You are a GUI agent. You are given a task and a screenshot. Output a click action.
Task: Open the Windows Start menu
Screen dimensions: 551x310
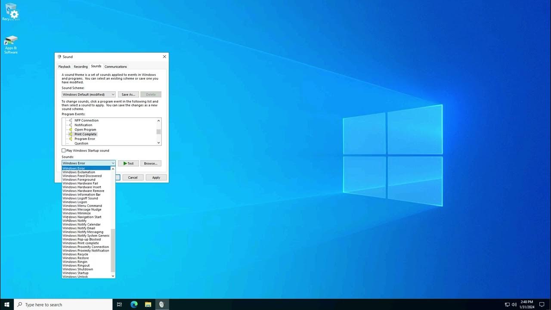(x=6, y=304)
